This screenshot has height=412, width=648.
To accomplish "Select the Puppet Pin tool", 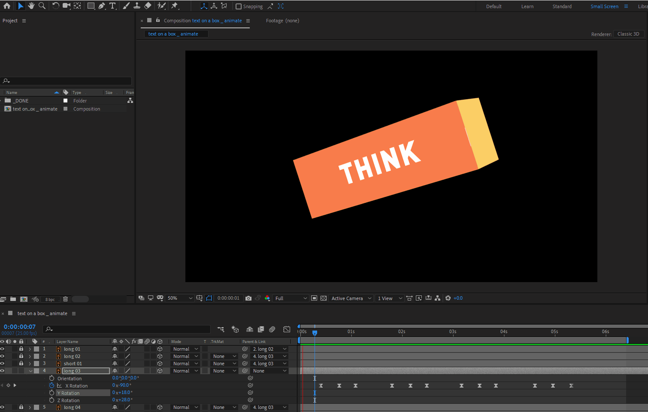I will coord(175,6).
